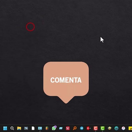The height and width of the screenshot is (132, 132).
Task: Open the green Camtasia icon
Action: (x=103, y=128)
